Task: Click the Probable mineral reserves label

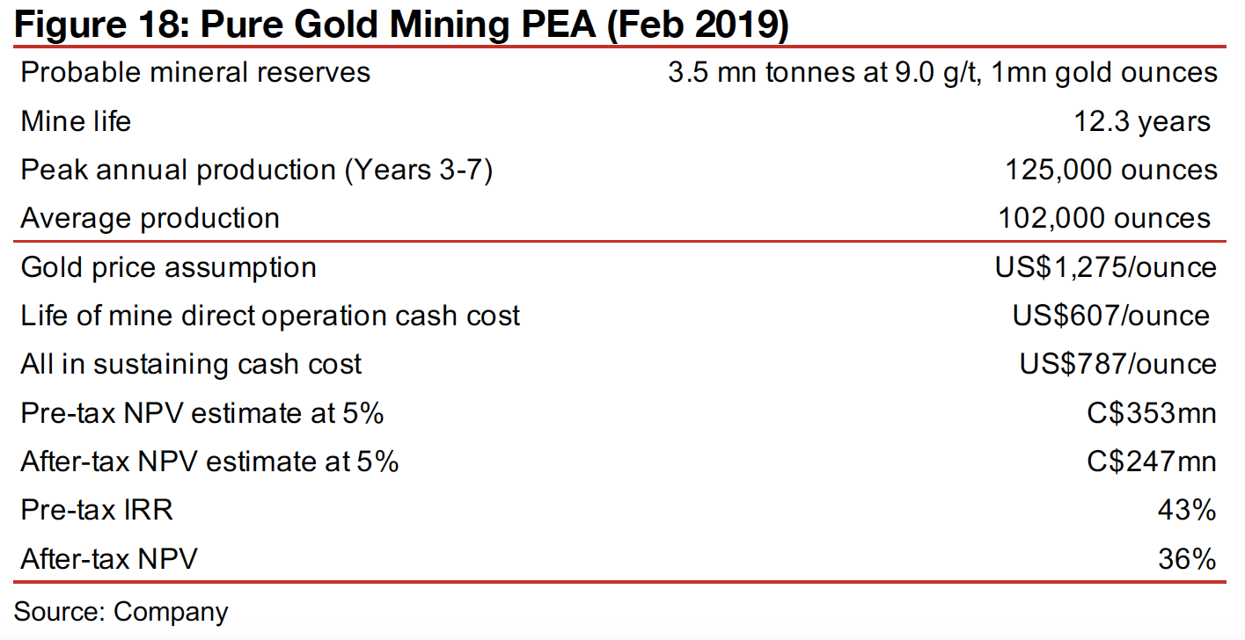Action: (x=195, y=72)
